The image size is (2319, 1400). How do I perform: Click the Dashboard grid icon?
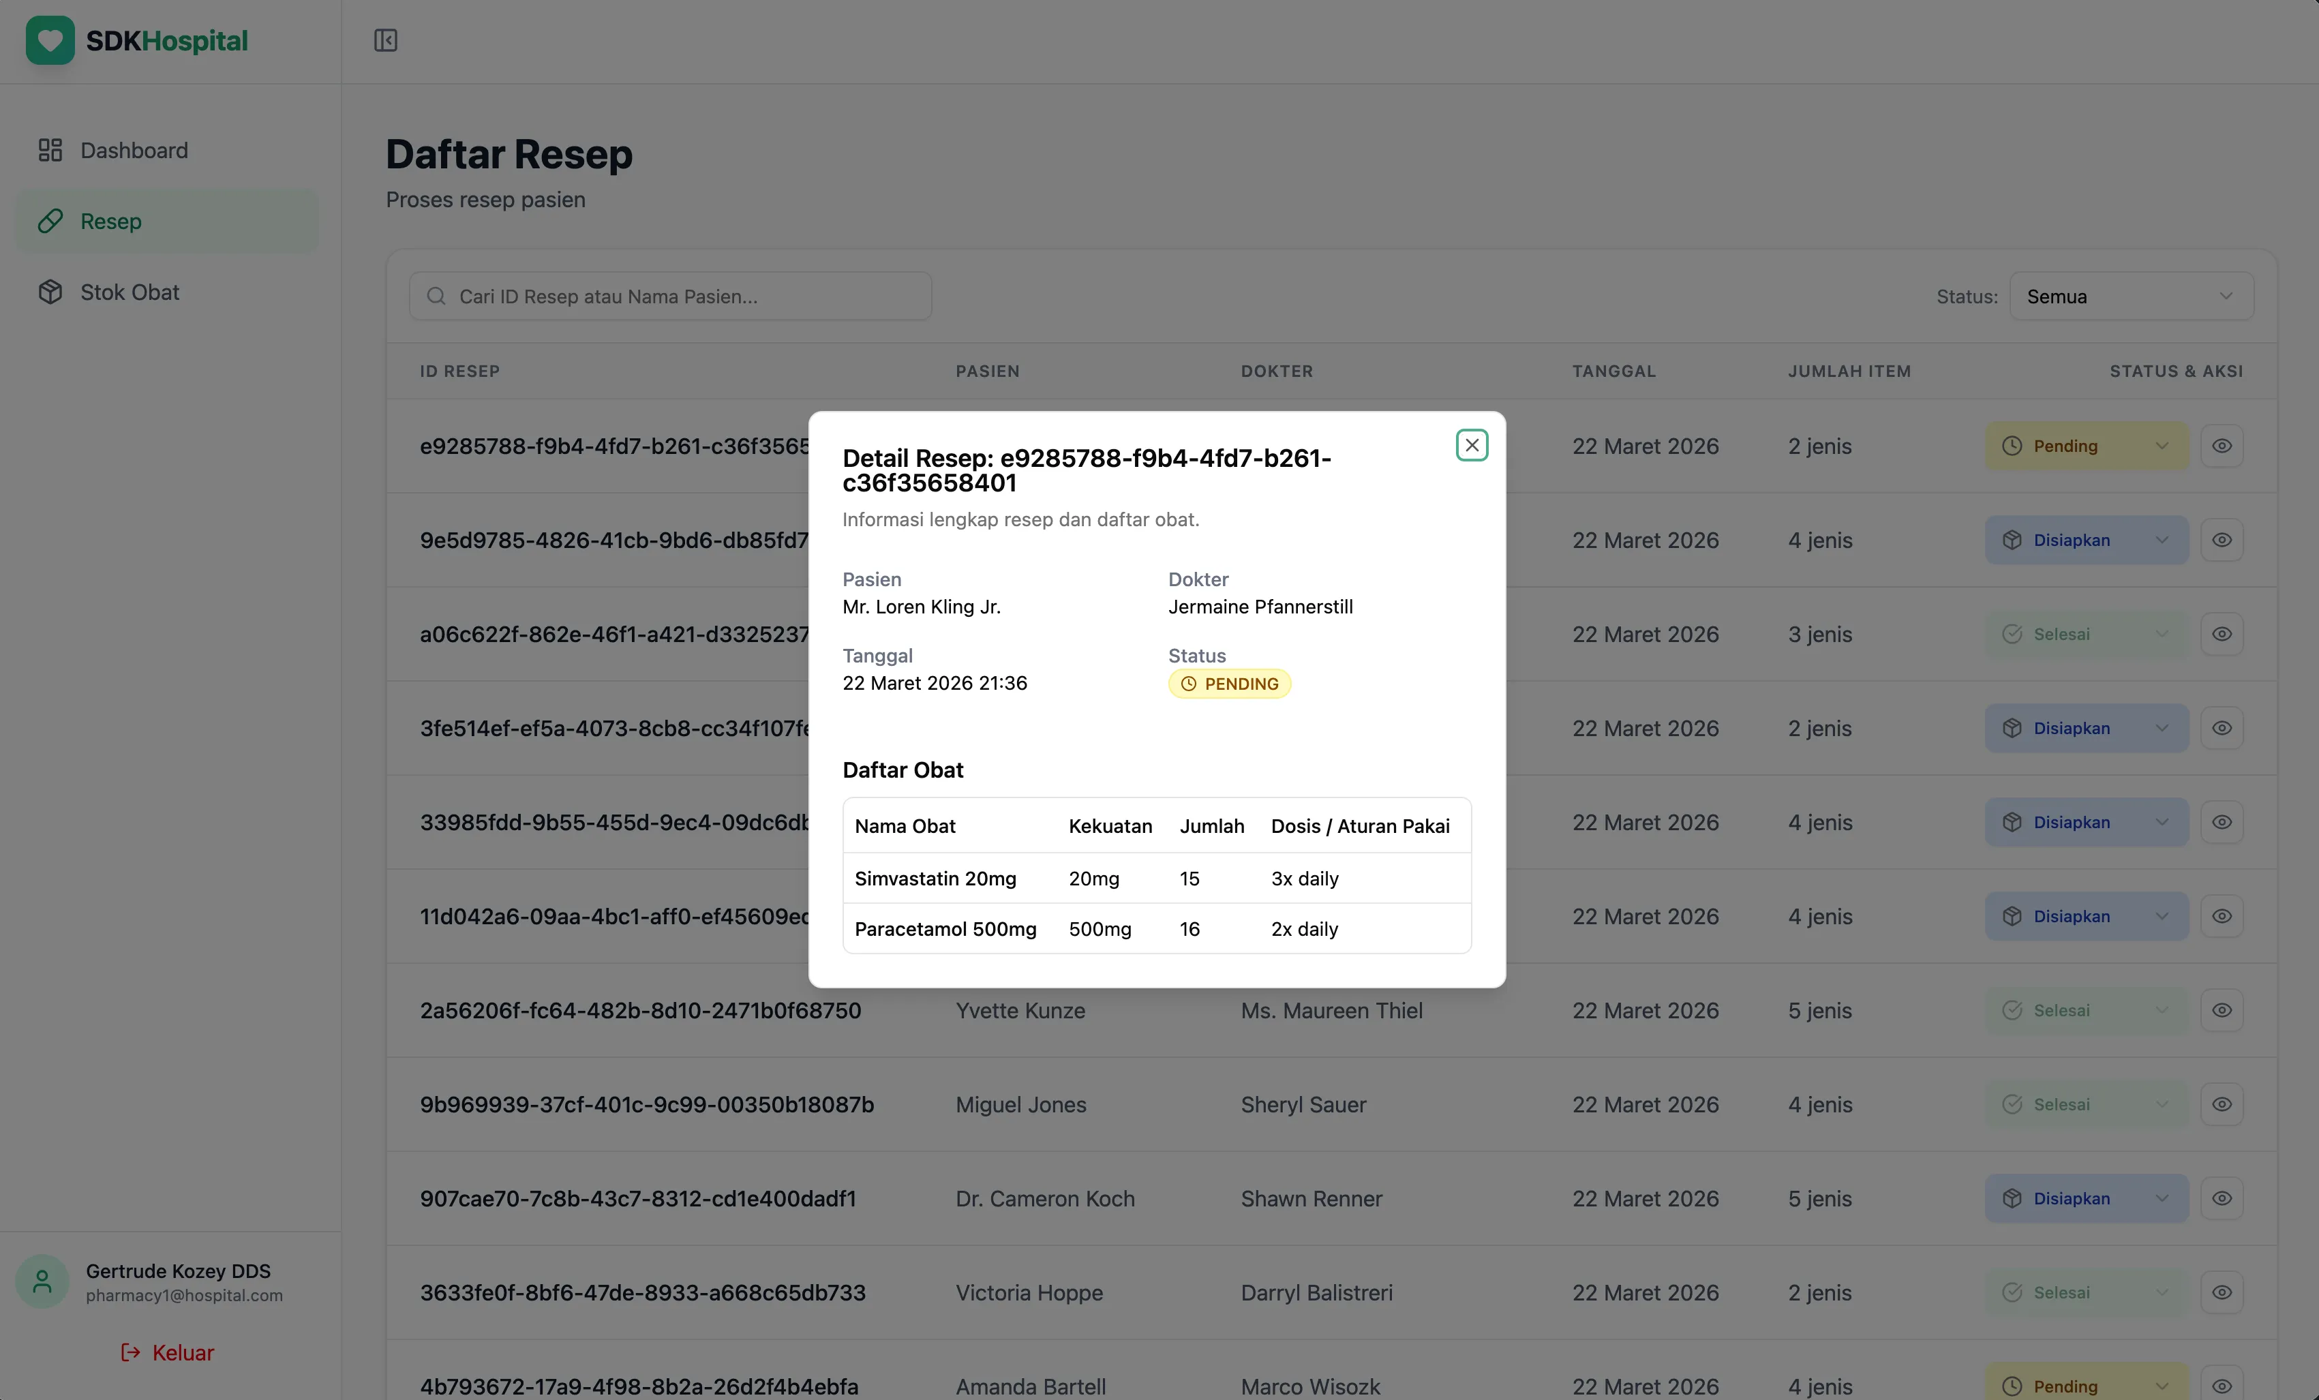tap(50, 149)
